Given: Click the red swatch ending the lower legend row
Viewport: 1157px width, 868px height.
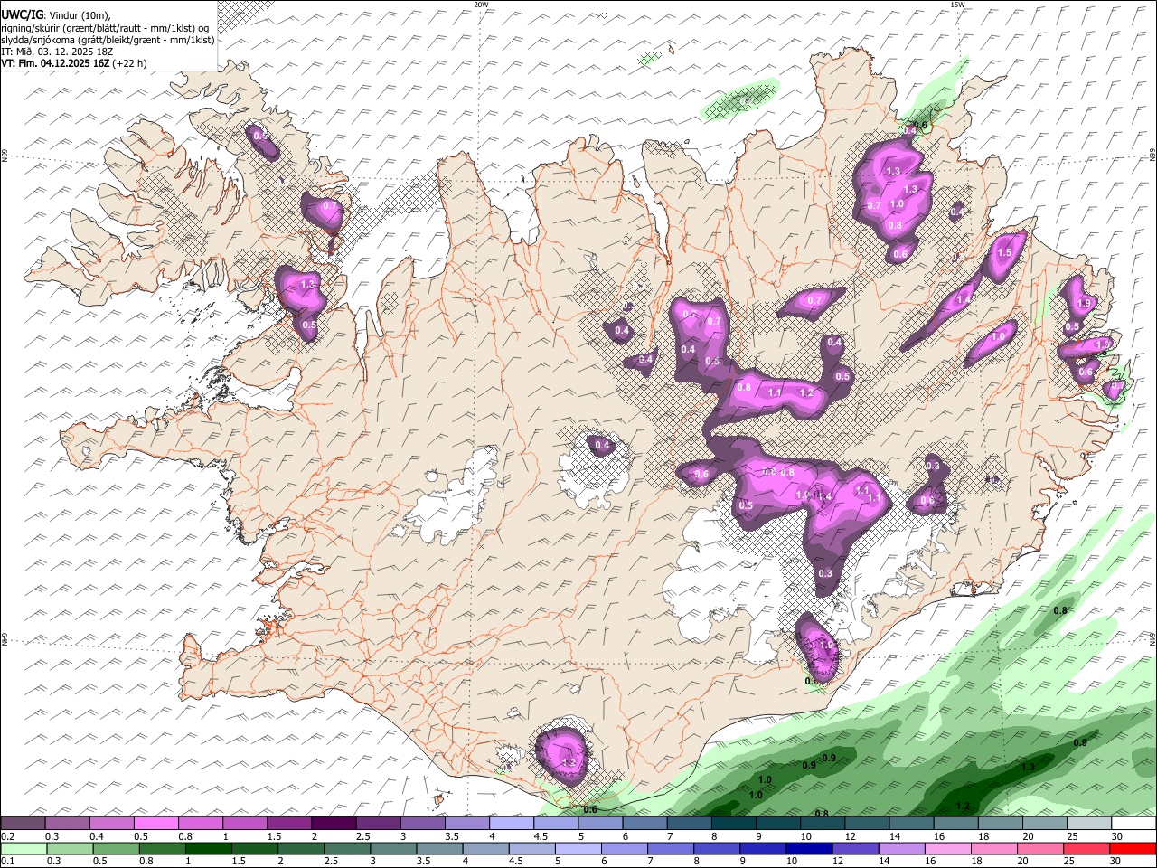Looking at the screenshot, I should (1133, 848).
